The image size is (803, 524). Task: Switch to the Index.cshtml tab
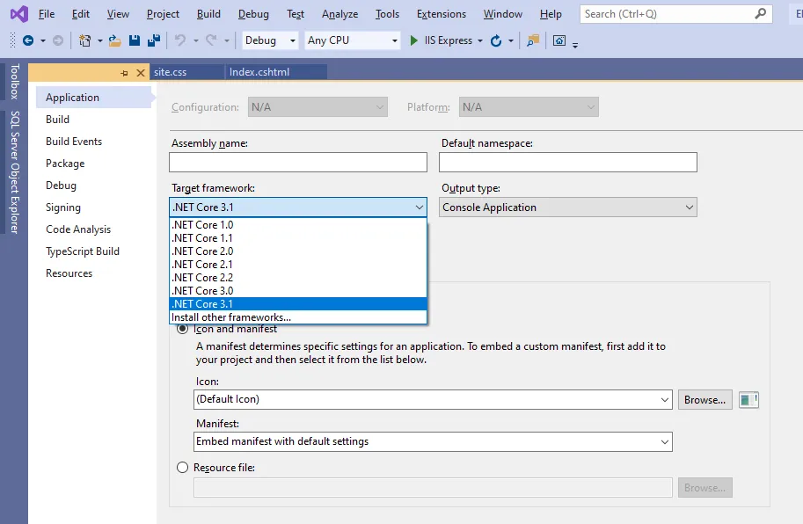point(276,72)
